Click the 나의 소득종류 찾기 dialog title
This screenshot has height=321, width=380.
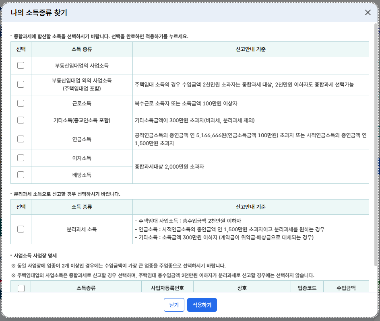coord(39,12)
